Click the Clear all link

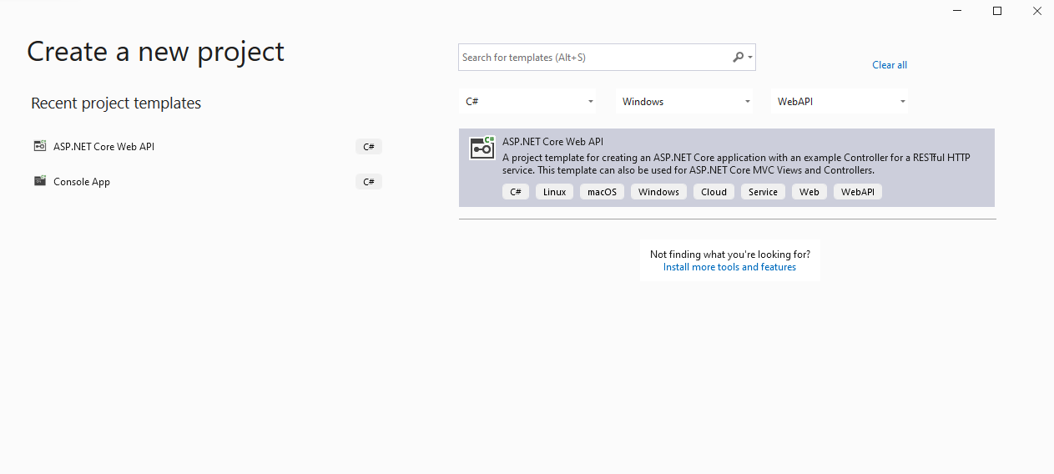pyautogui.click(x=890, y=65)
